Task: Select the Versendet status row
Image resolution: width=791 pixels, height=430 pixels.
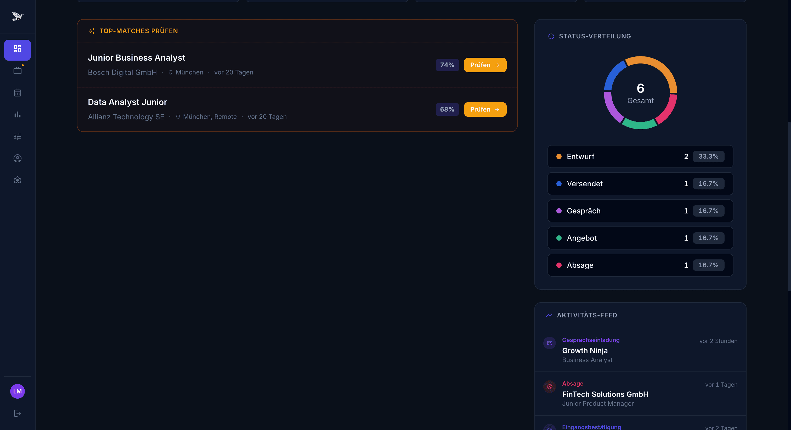Action: point(640,184)
